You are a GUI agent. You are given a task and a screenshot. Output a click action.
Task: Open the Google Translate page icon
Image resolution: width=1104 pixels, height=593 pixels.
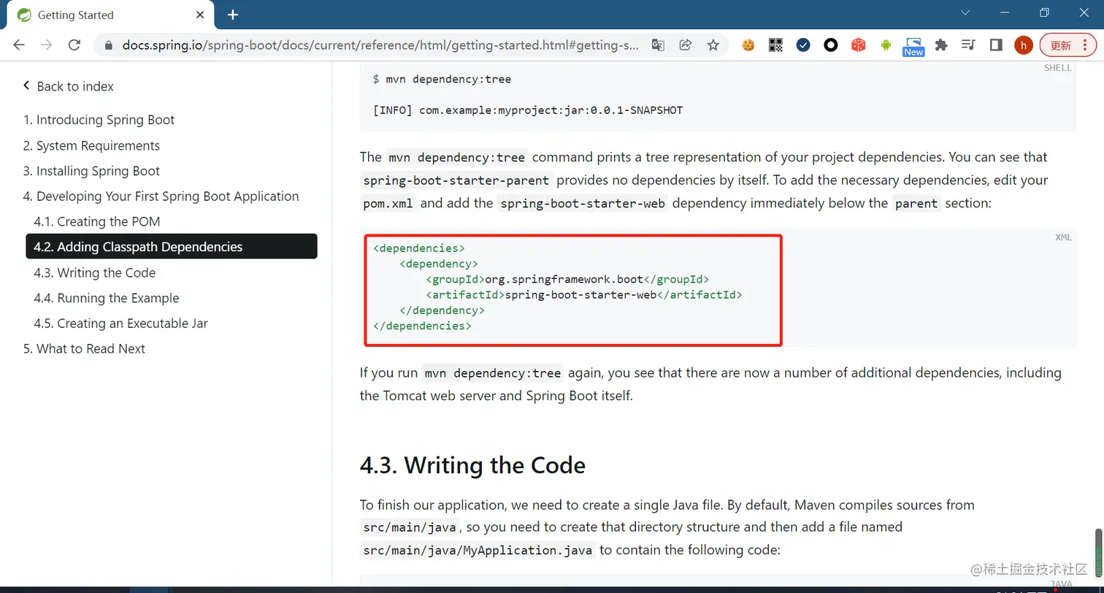[x=658, y=45]
